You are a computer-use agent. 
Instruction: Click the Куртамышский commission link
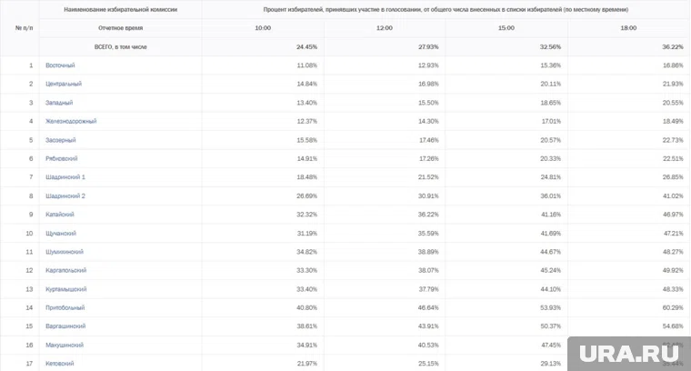pos(65,288)
